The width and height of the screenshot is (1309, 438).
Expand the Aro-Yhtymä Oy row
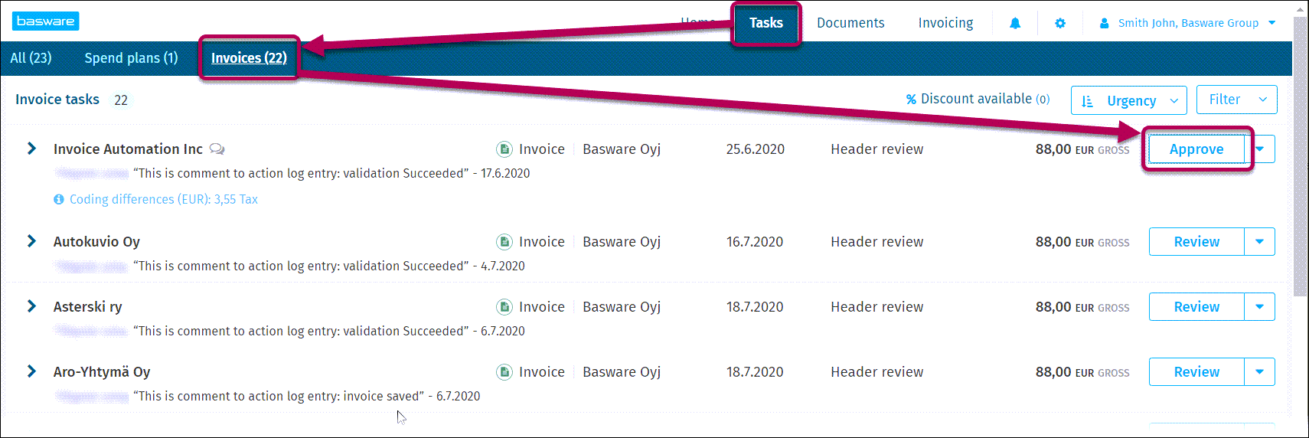(31, 371)
